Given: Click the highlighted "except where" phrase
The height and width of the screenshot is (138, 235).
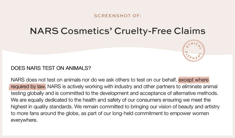Looking at the screenshot, I should [193, 80].
